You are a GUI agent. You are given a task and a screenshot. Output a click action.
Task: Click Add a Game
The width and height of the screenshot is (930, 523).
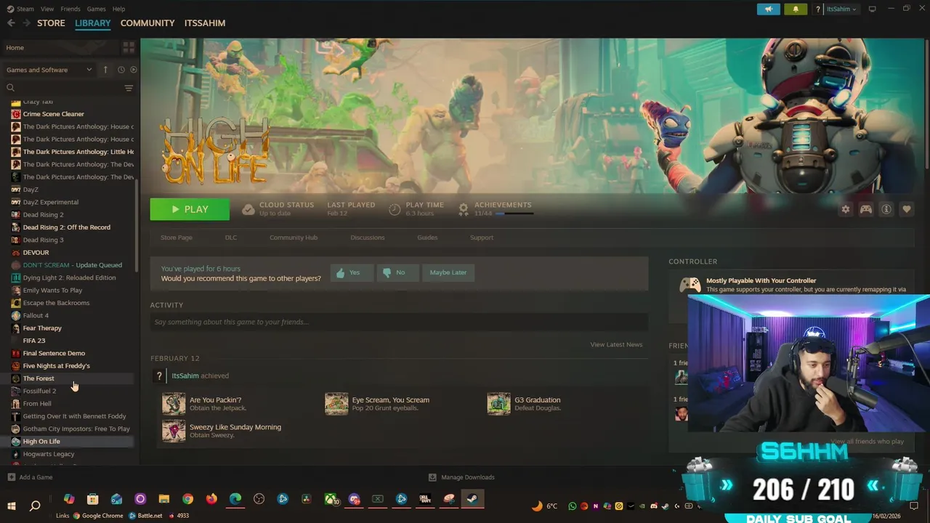(x=30, y=477)
